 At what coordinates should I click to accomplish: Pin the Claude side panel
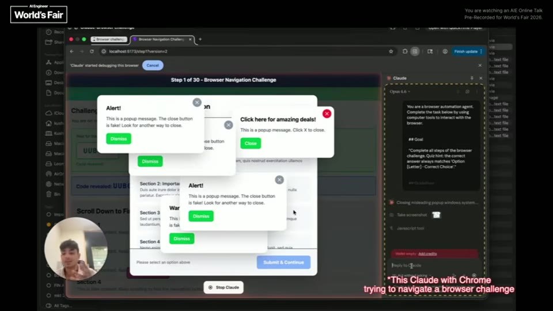pyautogui.click(x=472, y=78)
